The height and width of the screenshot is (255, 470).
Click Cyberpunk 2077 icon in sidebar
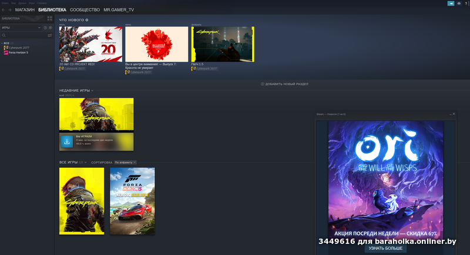pos(6,47)
